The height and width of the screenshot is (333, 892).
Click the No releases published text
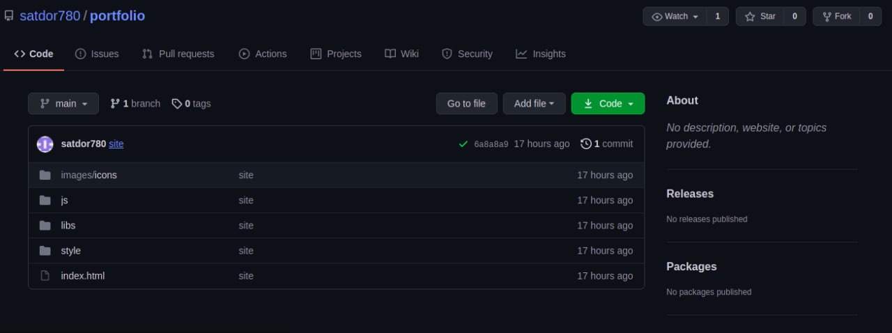click(x=707, y=219)
